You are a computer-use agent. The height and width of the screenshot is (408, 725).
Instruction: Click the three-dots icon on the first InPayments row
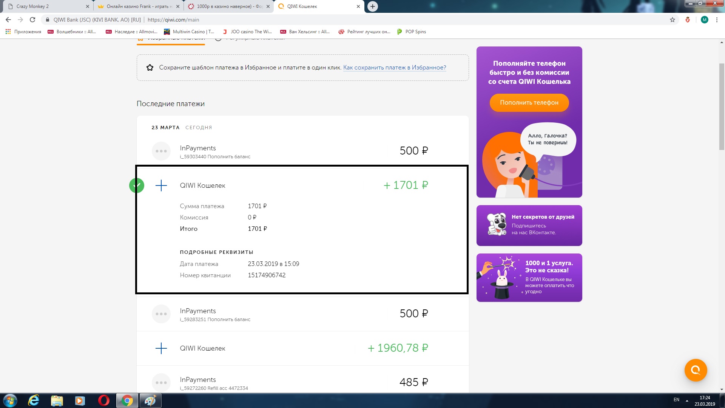tap(161, 151)
